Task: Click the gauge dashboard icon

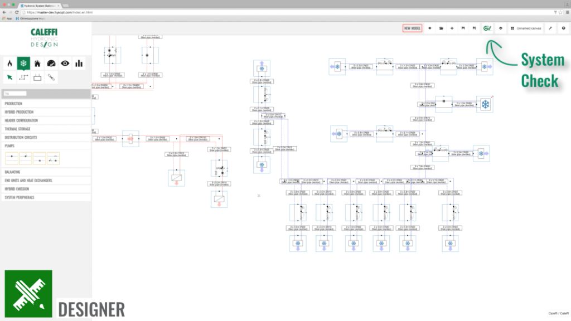Action: pyautogui.click(x=51, y=63)
